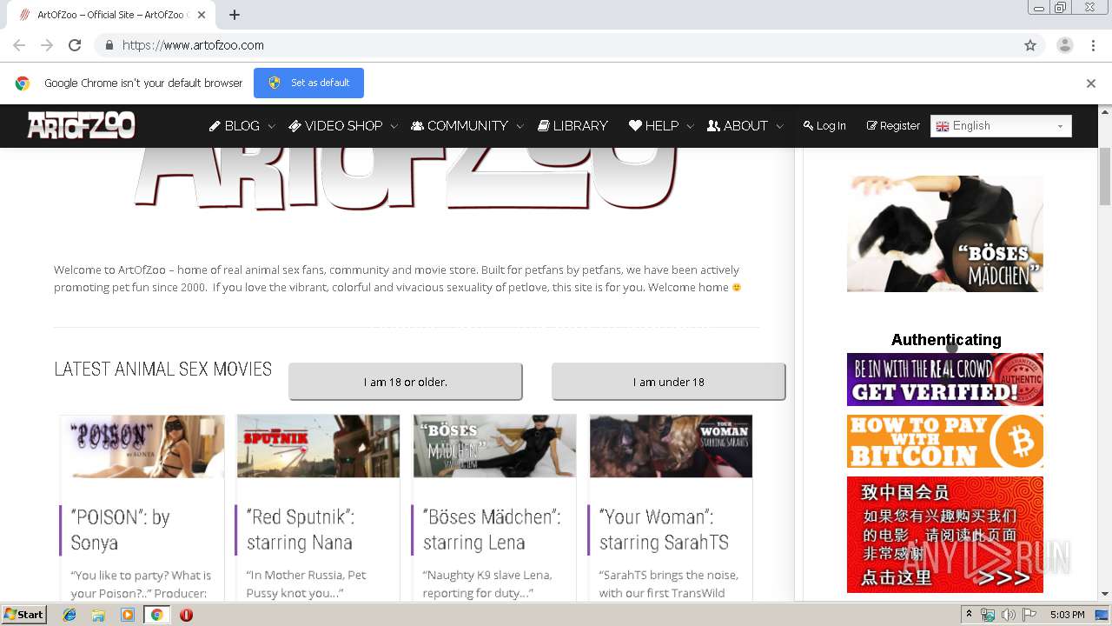Click the scrollbar up arrow
This screenshot has height=626, width=1112.
1105,112
